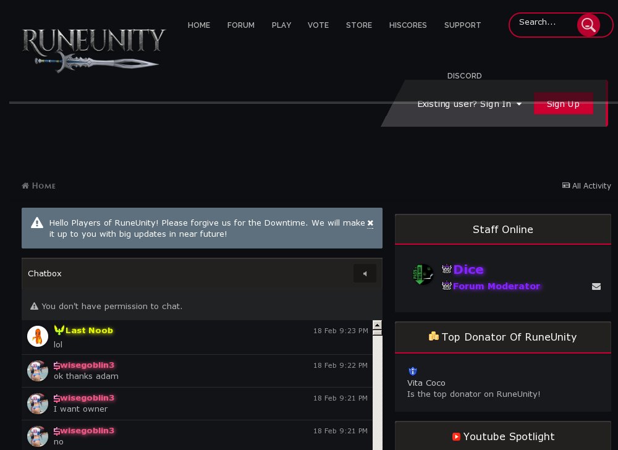This screenshot has width=618, height=450.
Task: Click the crown icon beside Last Noob
Action: pos(59,330)
